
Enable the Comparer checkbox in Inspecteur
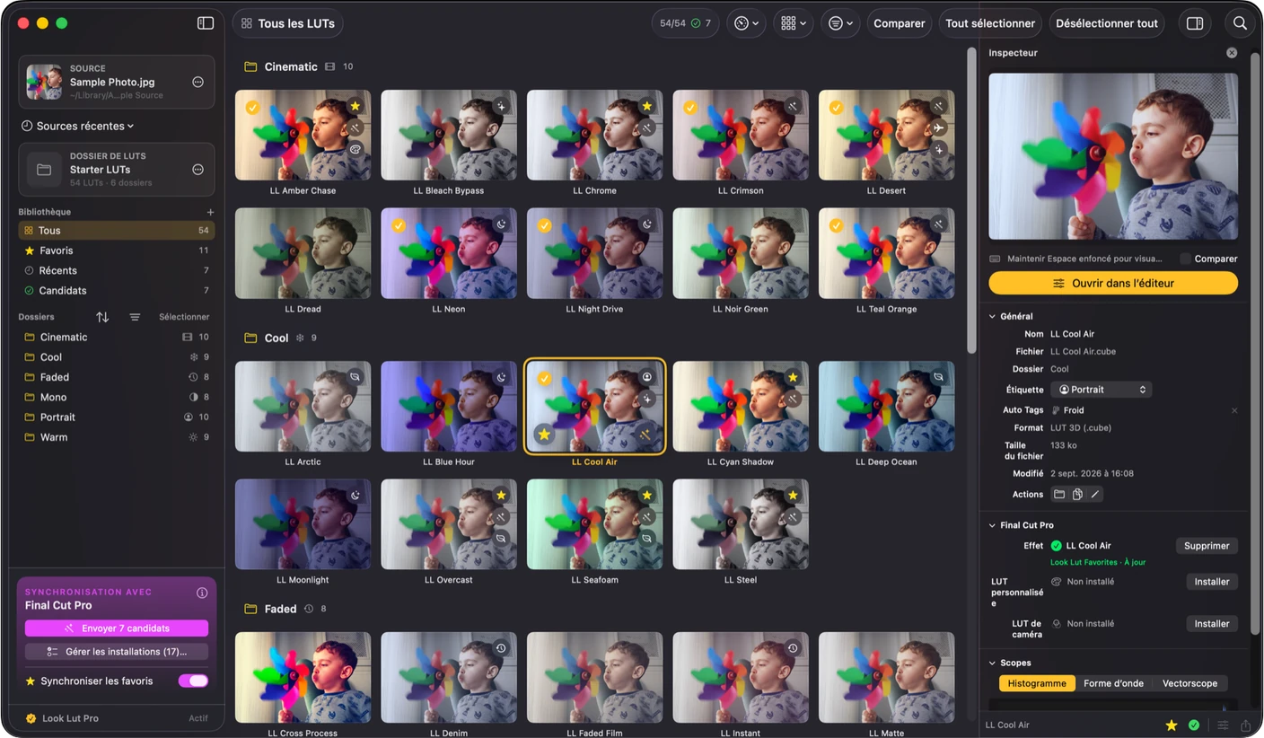[x=1185, y=259]
